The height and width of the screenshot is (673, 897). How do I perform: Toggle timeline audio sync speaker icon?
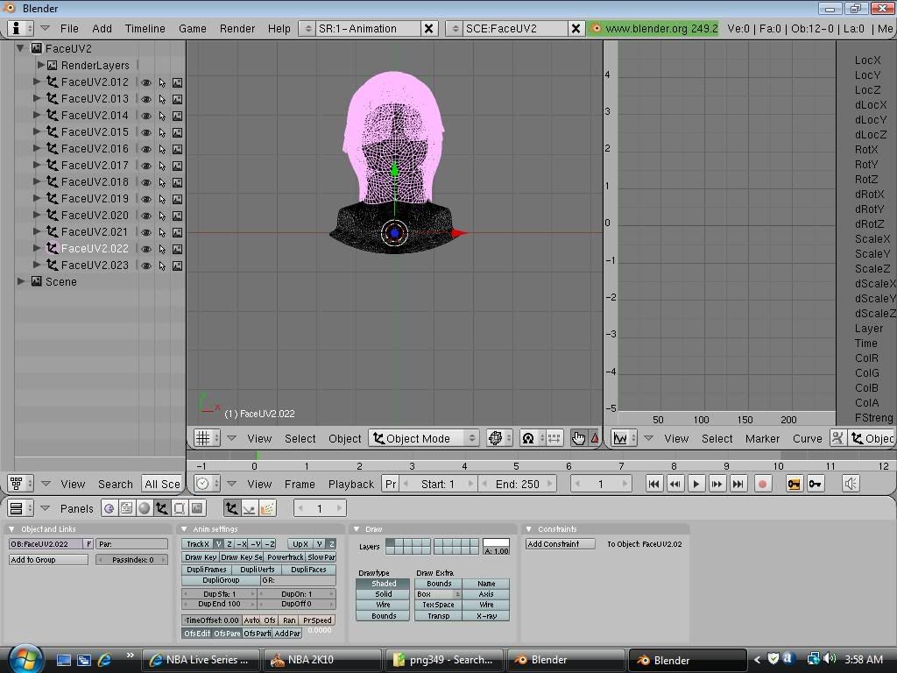tap(851, 484)
